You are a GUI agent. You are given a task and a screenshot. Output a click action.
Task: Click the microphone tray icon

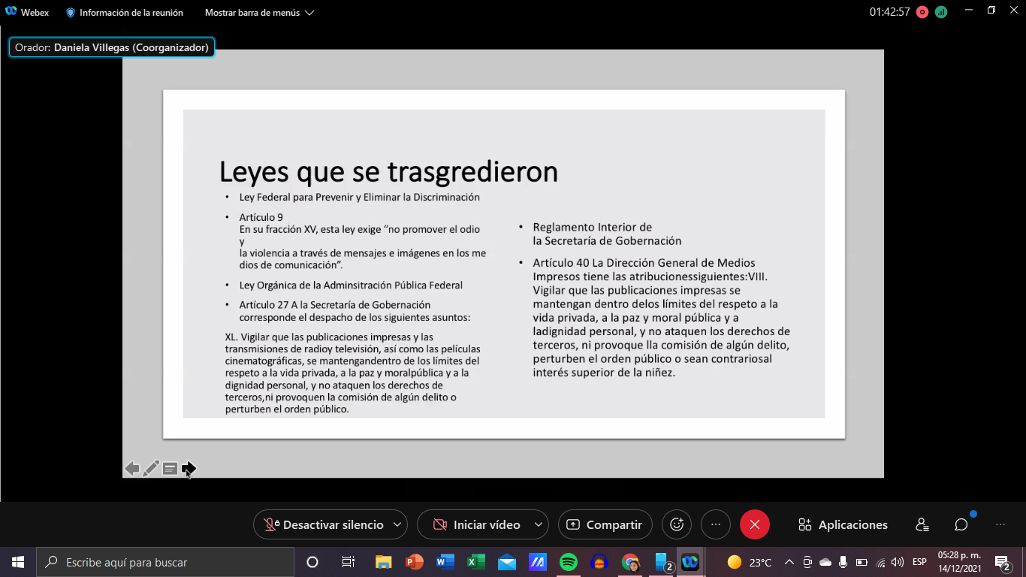(x=843, y=562)
